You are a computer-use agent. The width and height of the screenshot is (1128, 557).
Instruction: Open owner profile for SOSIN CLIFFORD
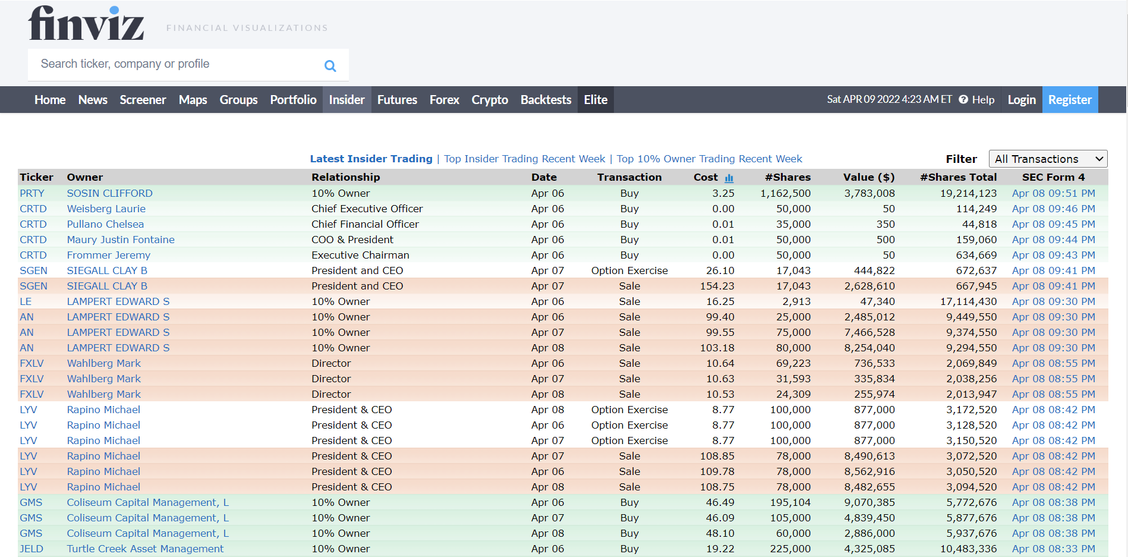(x=109, y=193)
